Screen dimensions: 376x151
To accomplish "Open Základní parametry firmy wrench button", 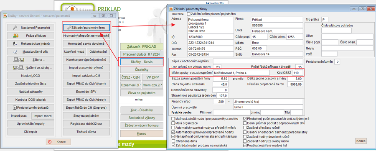I will 86,28.
